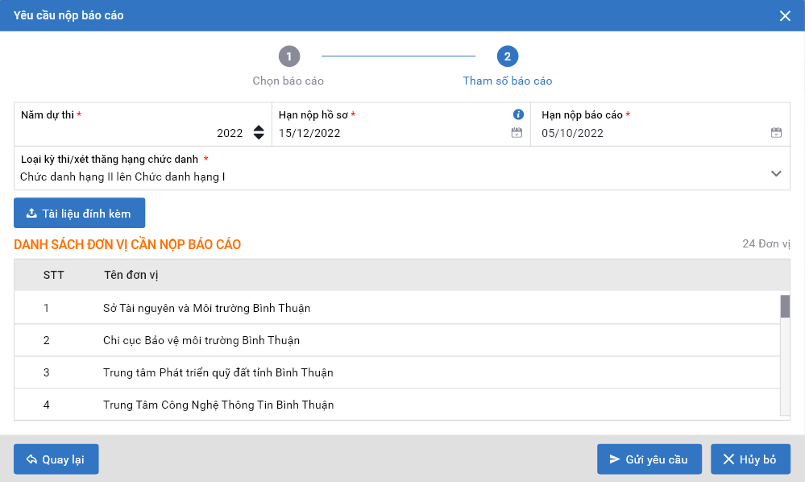Viewport: 805px width, 482px height.
Task: Increase the Năm dự thi year value
Action: (x=259, y=129)
